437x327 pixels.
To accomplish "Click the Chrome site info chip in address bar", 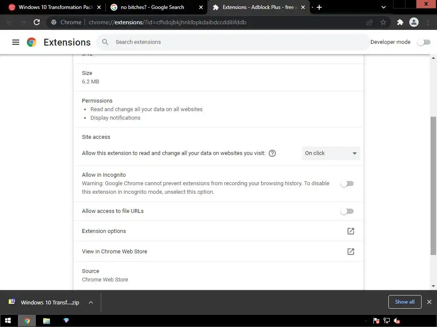I will [66, 22].
